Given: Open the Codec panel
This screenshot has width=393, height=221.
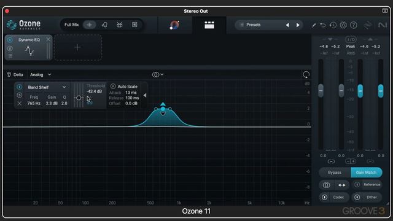Looking at the screenshot, I should 338,197.
